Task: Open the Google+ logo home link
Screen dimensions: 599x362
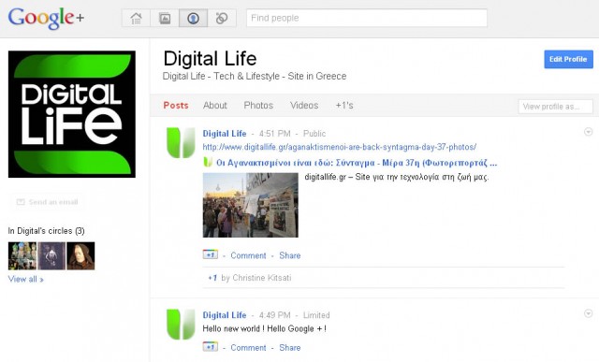Action: (46, 18)
